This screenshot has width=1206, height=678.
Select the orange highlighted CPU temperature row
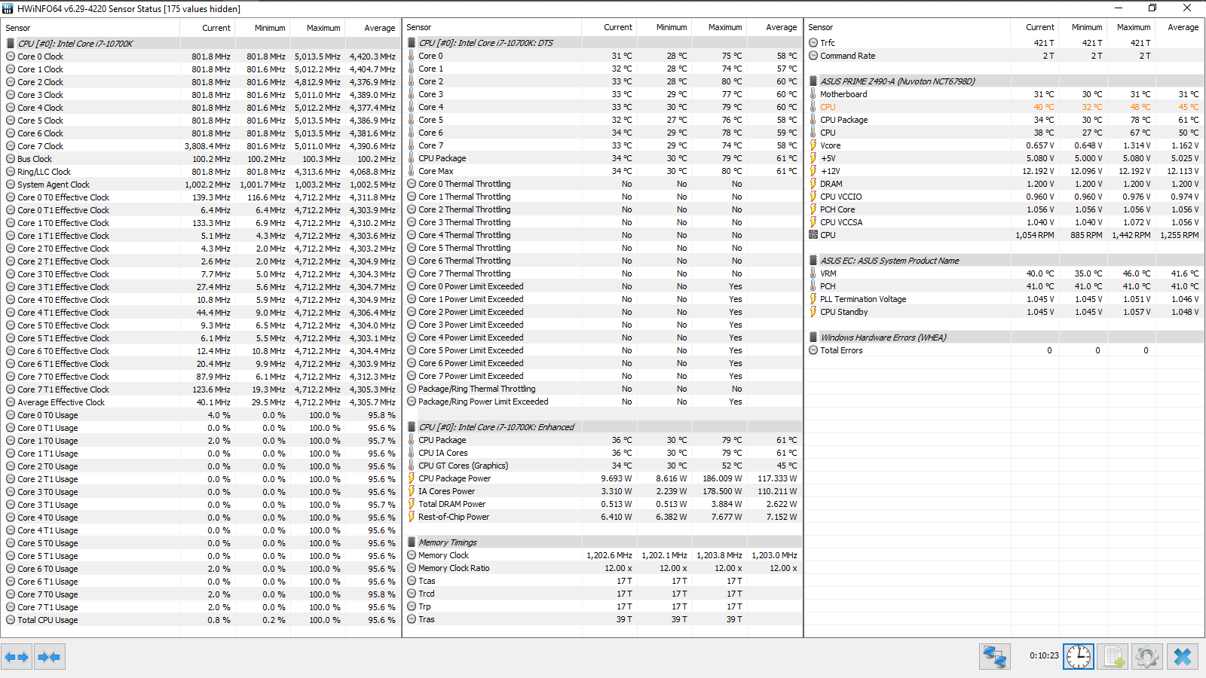1004,107
